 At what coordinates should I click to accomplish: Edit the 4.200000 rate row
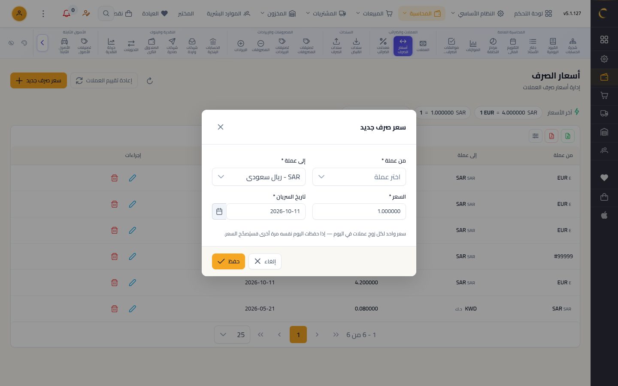(x=133, y=283)
